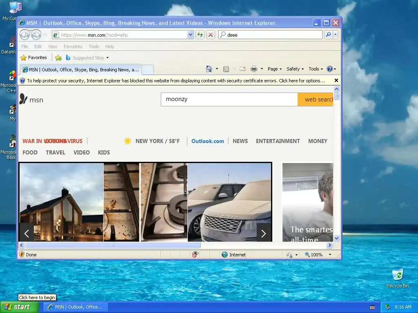Click the search magnifier button beside deee
Viewport: 418px width, 313px height.
pos(329,35)
